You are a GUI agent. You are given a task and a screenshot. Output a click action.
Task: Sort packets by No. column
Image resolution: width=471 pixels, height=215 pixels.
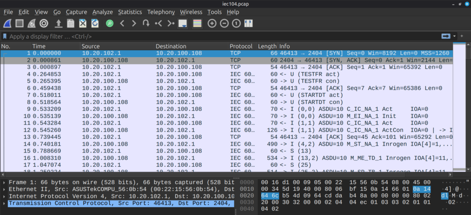[16, 46]
